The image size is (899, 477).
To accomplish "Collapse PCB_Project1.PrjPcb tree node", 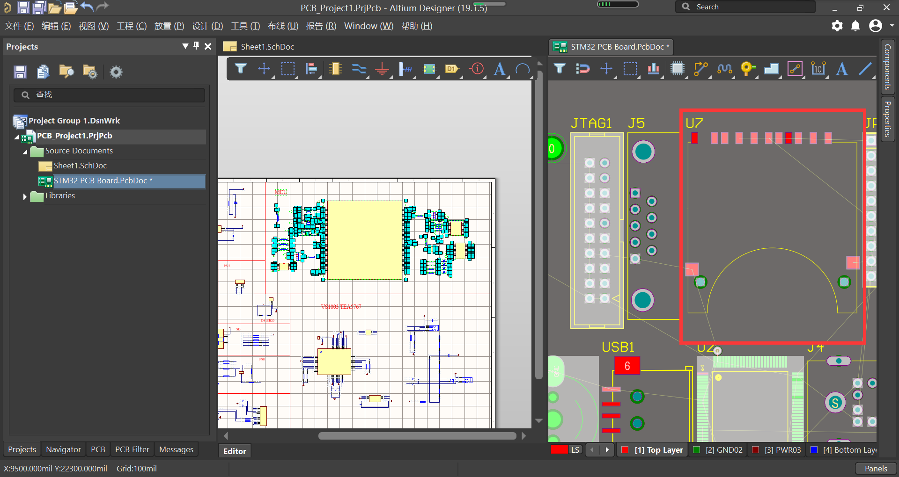I will click(x=17, y=137).
